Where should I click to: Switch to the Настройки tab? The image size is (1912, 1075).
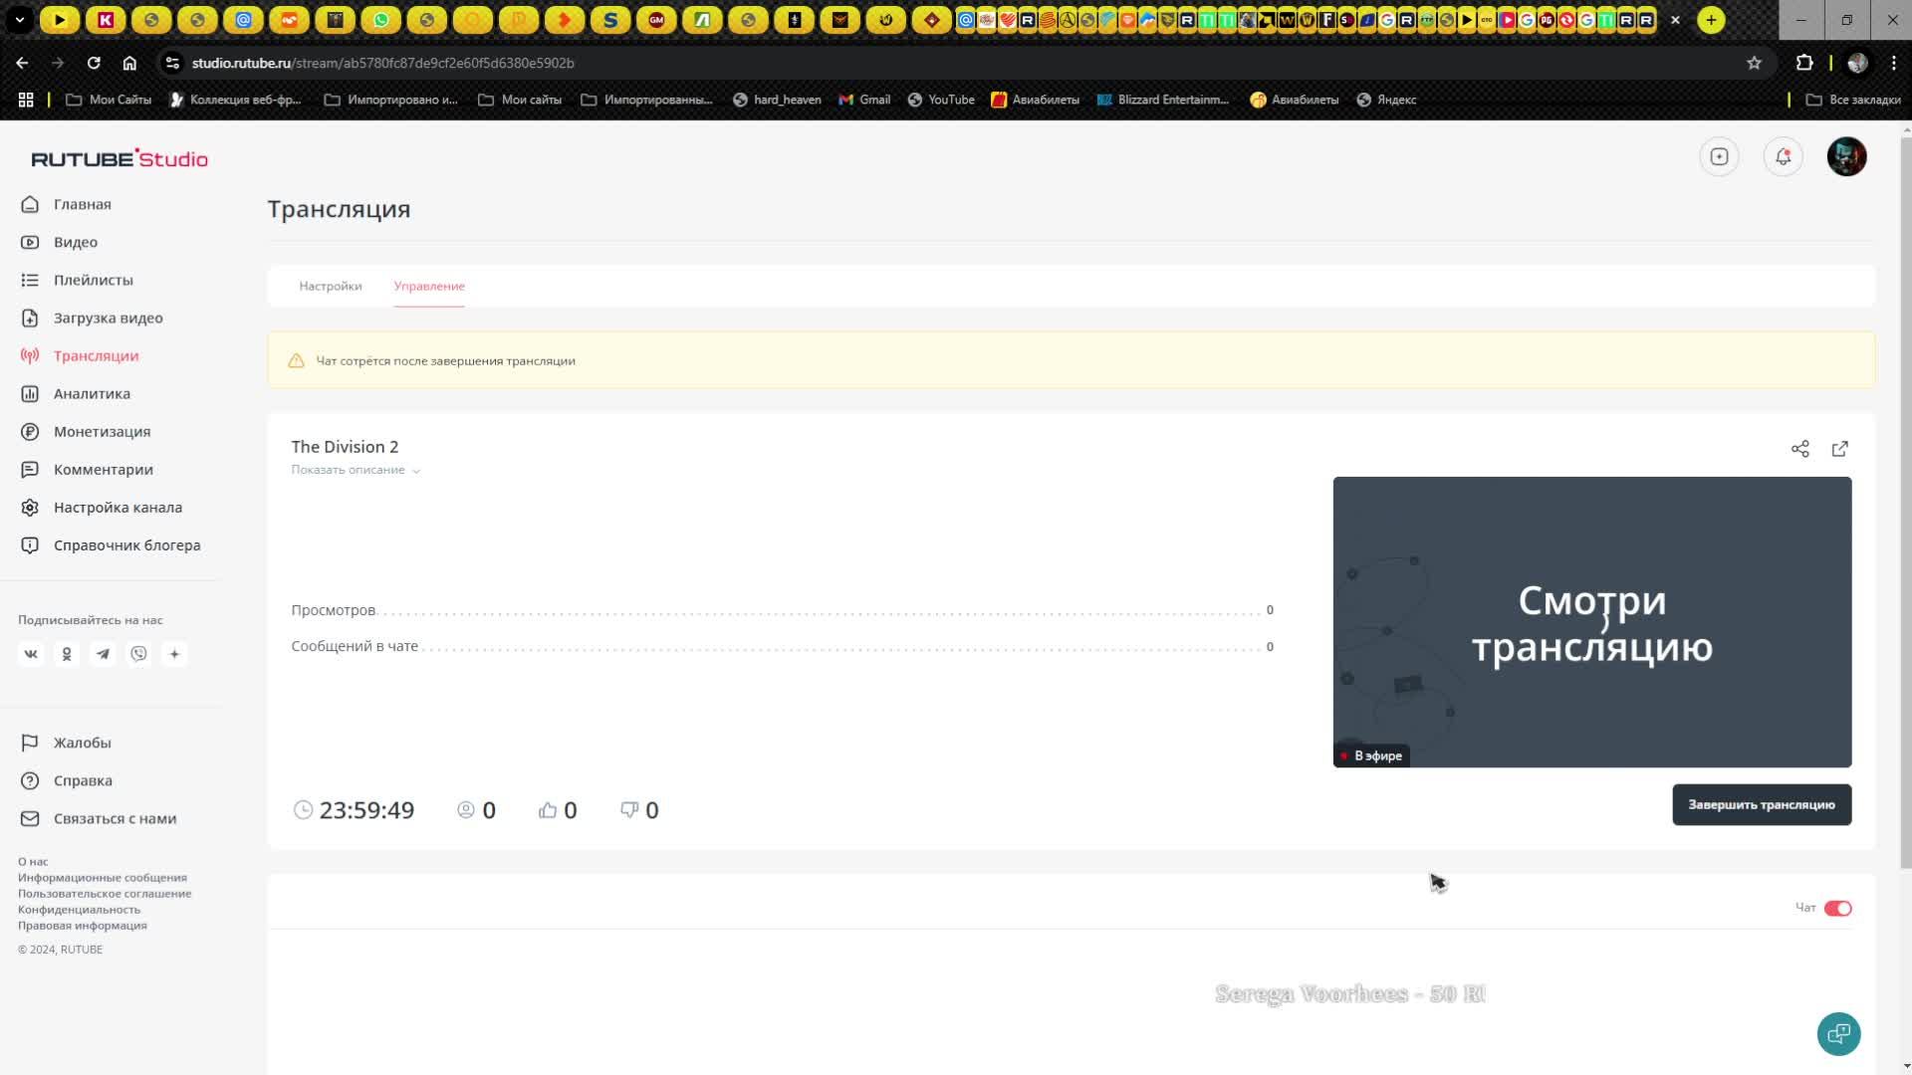[330, 286]
